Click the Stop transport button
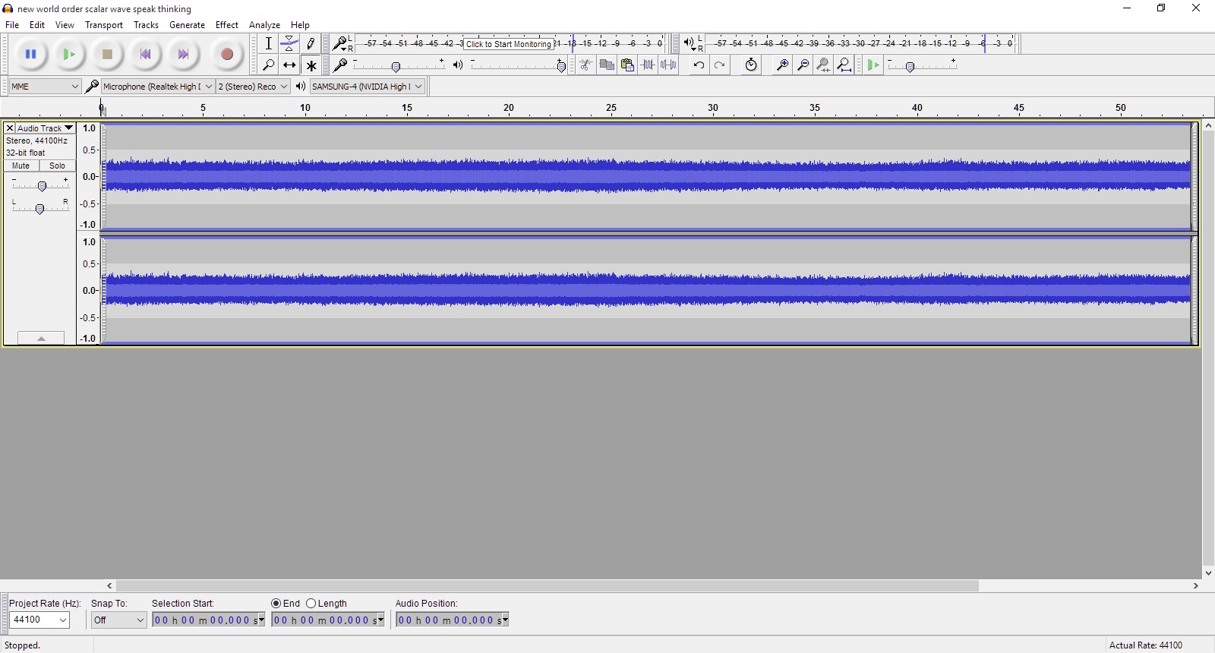 click(107, 54)
